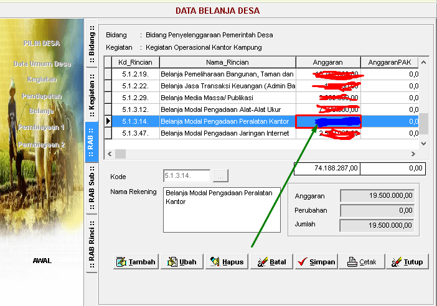
Task: Click the Tambah button
Action: click(x=136, y=262)
